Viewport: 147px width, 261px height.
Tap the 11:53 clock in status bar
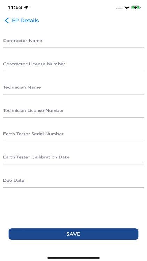(x=15, y=7)
